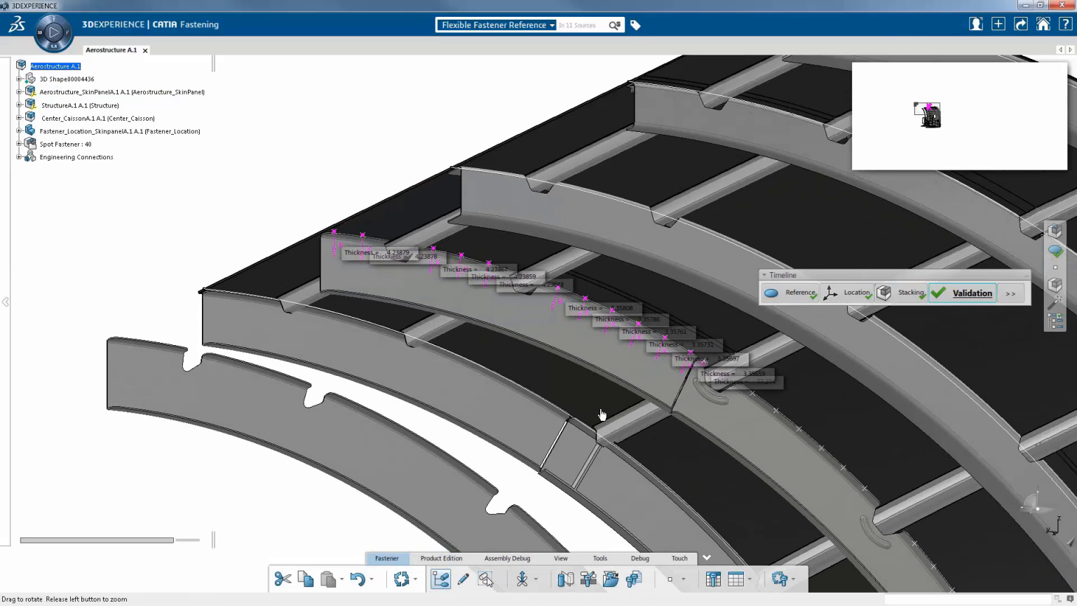Click the tag icon beside search
Viewport: 1077px width, 606px height.
[635, 25]
